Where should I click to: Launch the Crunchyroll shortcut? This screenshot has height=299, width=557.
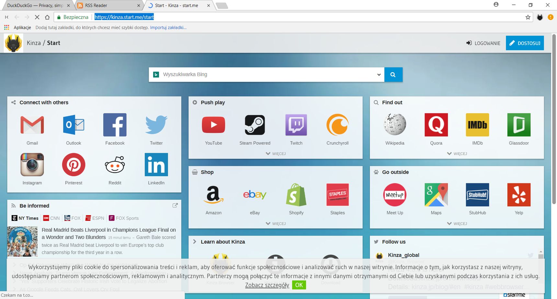338,125
